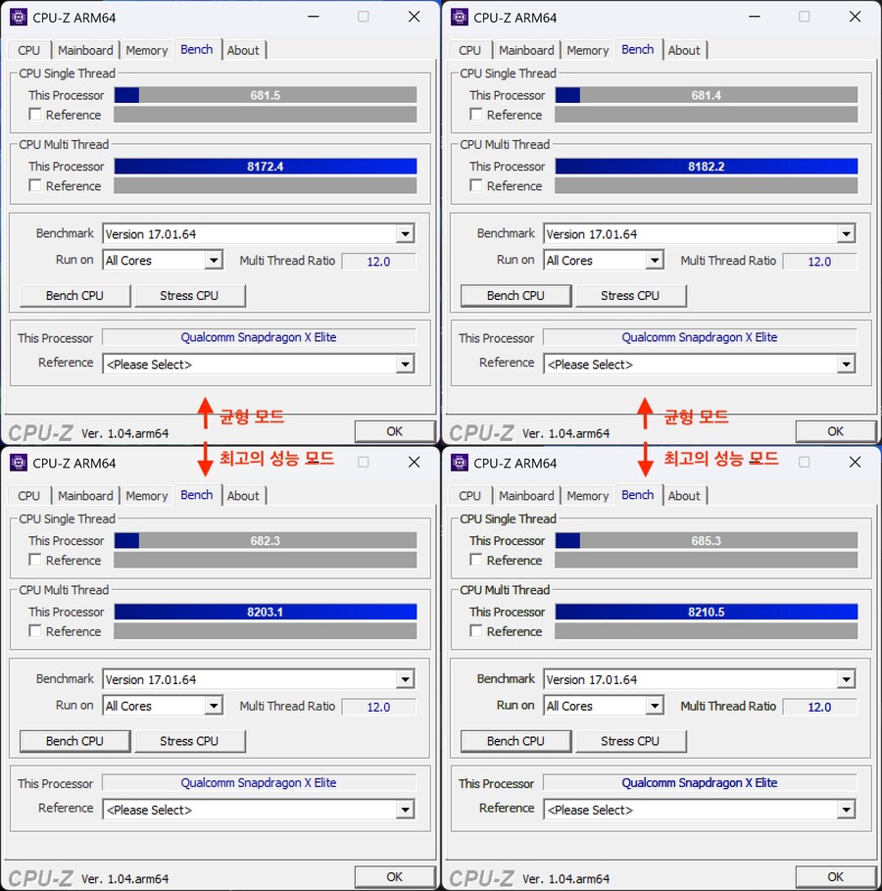Click the Multi Thread Ratio field showing 12.0
The width and height of the screenshot is (882, 891).
coord(379,261)
